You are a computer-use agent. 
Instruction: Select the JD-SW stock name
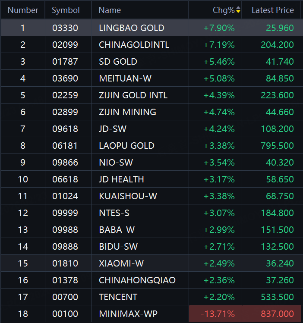[113, 129]
